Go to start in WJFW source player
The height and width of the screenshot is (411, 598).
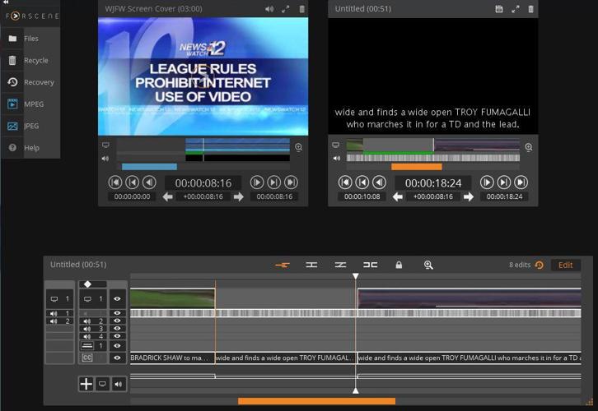coord(114,182)
